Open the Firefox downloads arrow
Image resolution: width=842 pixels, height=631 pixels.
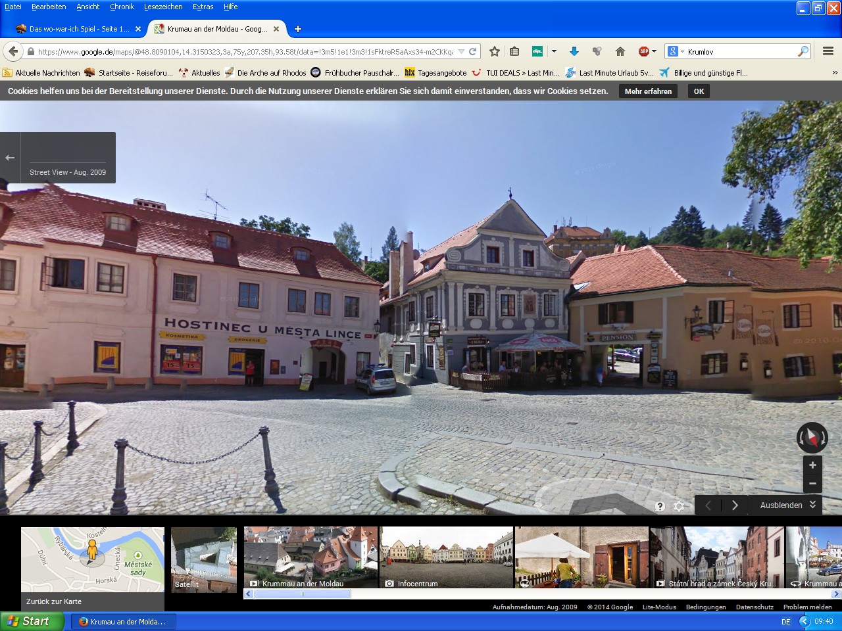click(574, 51)
